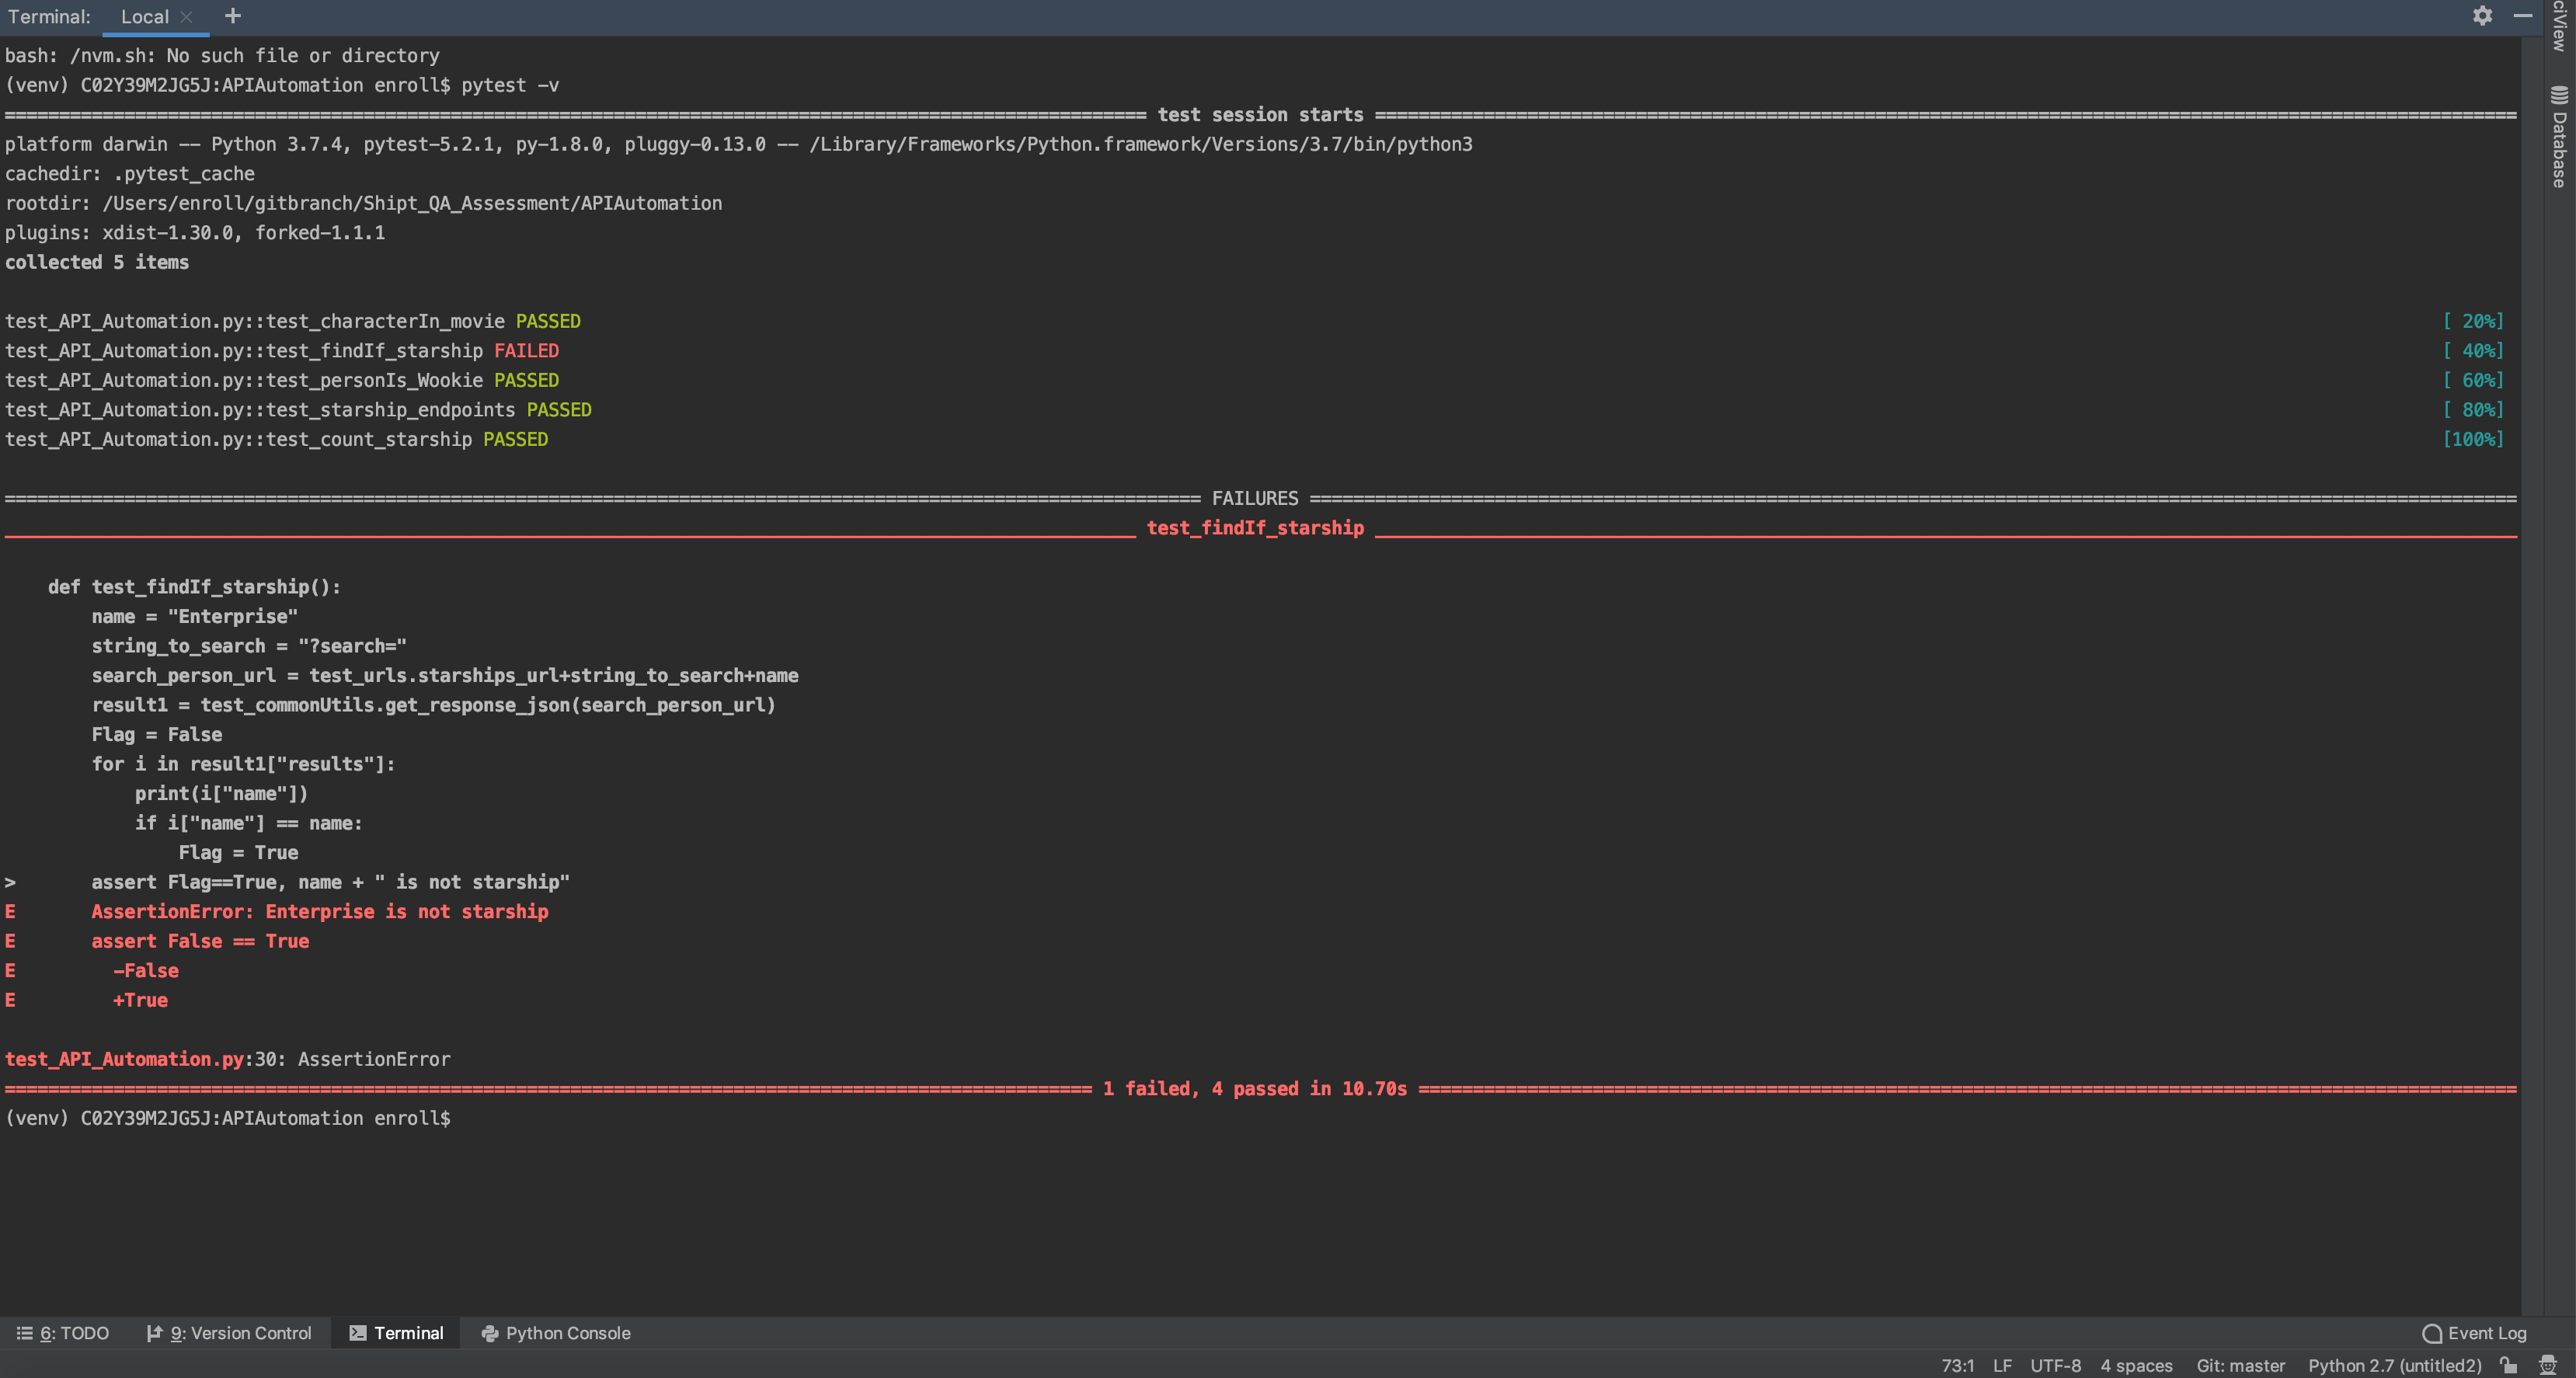Viewport: 2576px width, 1378px height.
Task: Click the test_personIs_Wookie result line
Action: [x=281, y=380]
